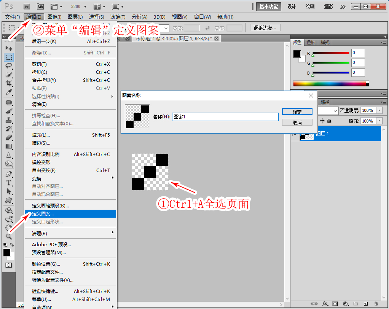Select the Gradient tool

coord(9,146)
